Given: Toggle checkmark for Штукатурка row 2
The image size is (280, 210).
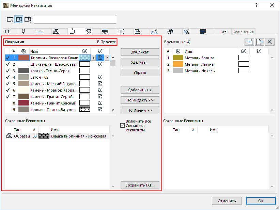Looking at the screenshot, I should pyautogui.click(x=8, y=64).
